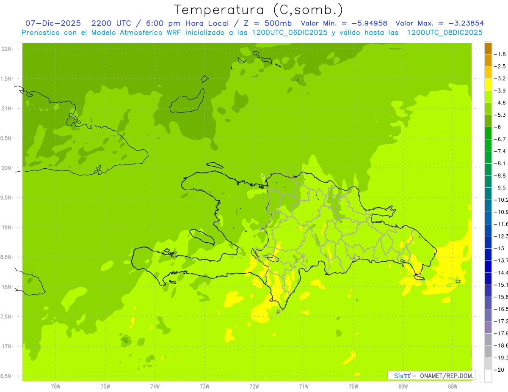Click the -3.9 colorbar label
Image resolution: width=508 pixels, height=392 pixels.
coord(500,90)
